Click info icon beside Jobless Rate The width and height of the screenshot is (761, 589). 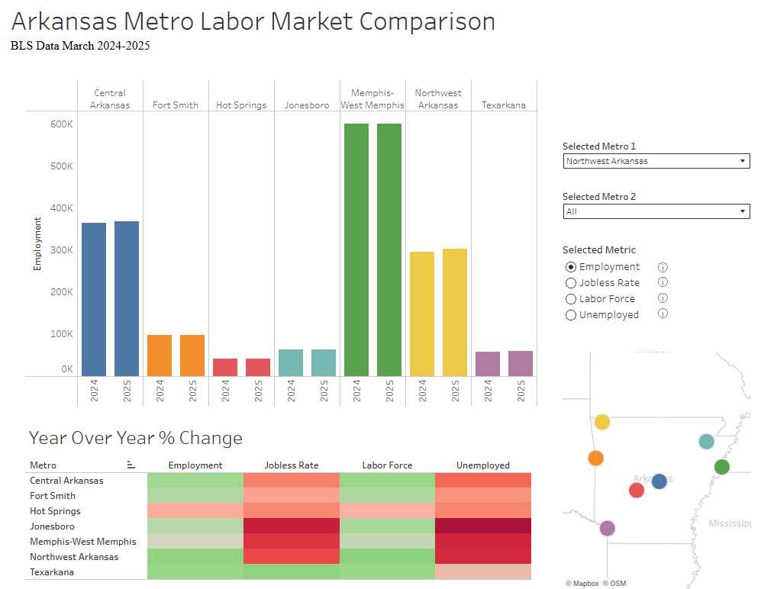click(x=663, y=283)
